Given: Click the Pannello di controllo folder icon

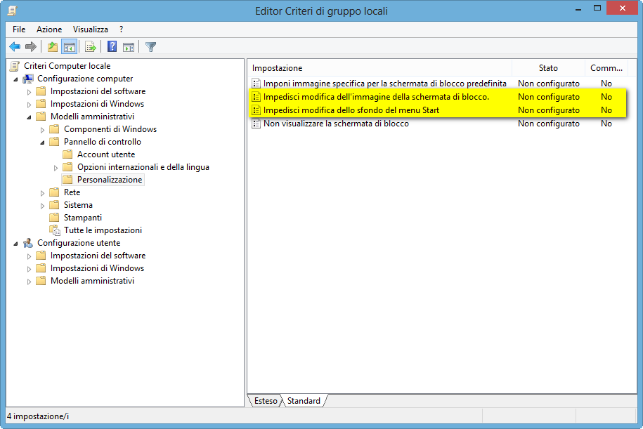Looking at the screenshot, I should pyautogui.click(x=54, y=142).
